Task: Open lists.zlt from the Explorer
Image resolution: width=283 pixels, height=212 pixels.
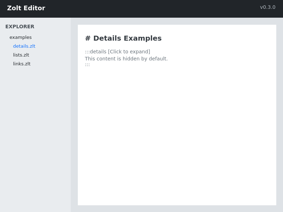Action: click(21, 55)
